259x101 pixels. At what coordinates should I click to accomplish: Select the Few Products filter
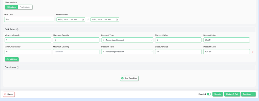[x=25, y=7]
